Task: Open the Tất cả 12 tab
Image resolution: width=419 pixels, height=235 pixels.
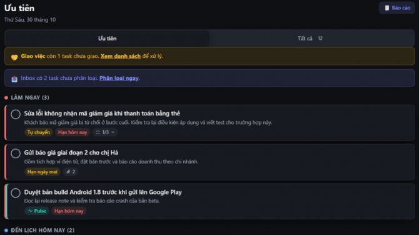Action: (311, 39)
